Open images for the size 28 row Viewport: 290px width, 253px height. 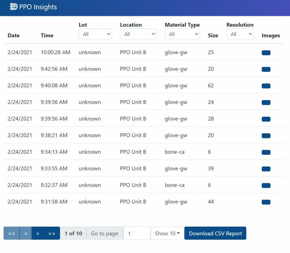tap(266, 119)
